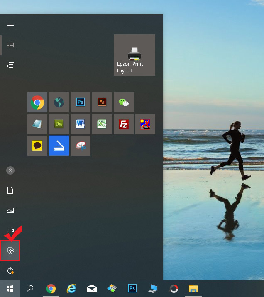Open the Epson Print Layout tile
The image size is (264, 297).
click(x=134, y=55)
